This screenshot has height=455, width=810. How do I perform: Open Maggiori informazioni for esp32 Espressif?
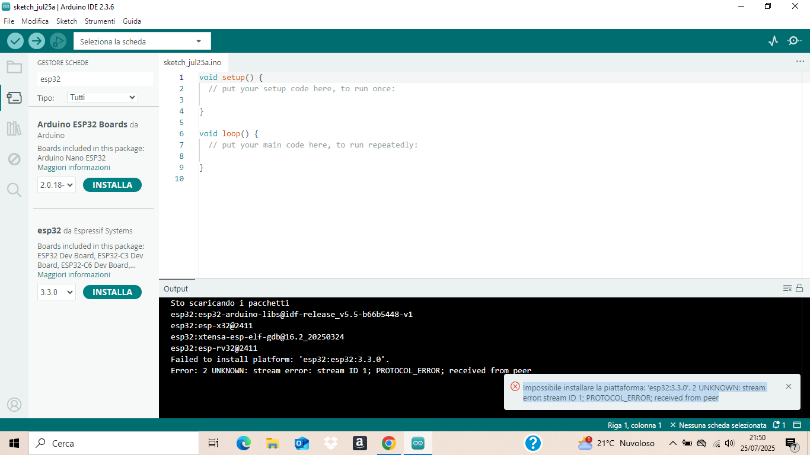(74, 275)
